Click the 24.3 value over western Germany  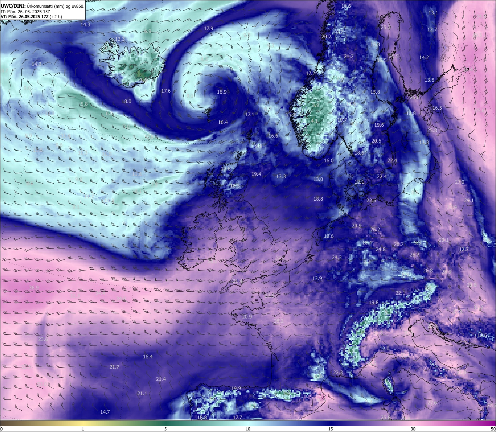[x=337, y=258]
